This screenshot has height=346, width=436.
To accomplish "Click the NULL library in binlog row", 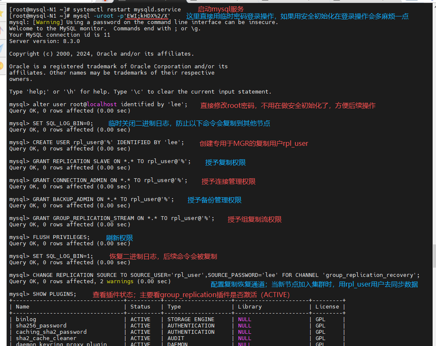I will point(245,319).
